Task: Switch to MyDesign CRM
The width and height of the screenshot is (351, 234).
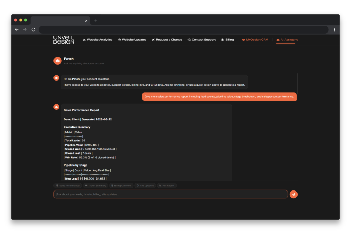Action: click(x=255, y=40)
